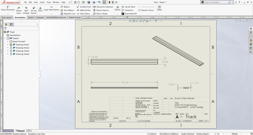Image resolution: width=253 pixels, height=135 pixels.
Task: Add a Surface Finish symbol
Action: tap(84, 7)
